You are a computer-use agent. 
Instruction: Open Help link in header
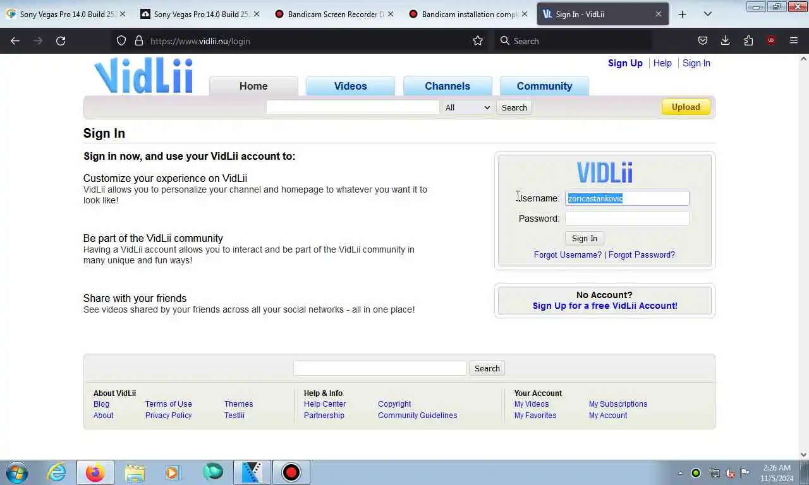click(x=662, y=63)
